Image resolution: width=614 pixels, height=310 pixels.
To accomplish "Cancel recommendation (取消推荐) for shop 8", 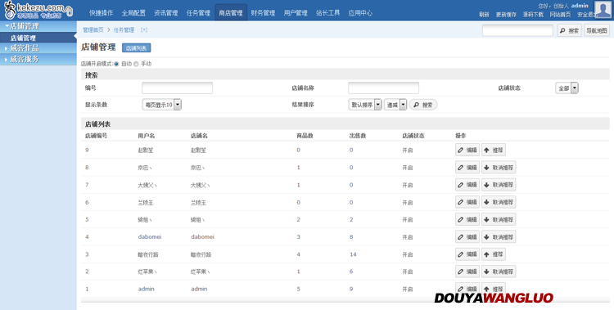I will (x=498, y=168).
